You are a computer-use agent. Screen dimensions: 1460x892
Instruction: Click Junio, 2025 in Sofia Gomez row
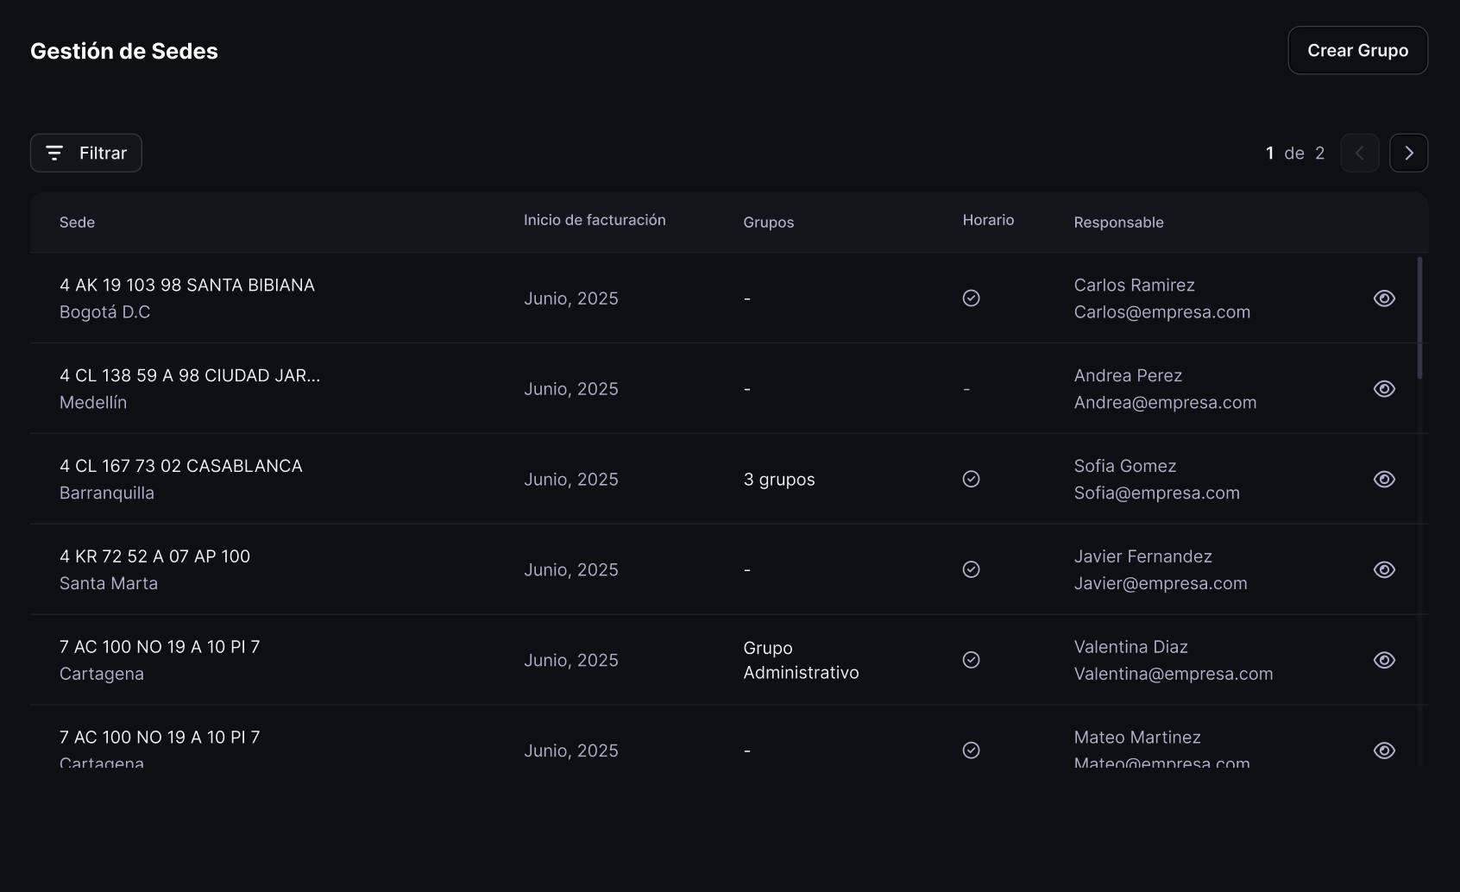(571, 480)
